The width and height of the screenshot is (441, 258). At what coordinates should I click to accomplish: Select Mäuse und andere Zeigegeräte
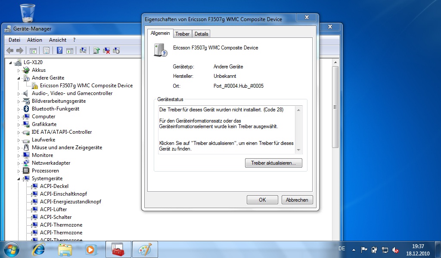pos(67,147)
